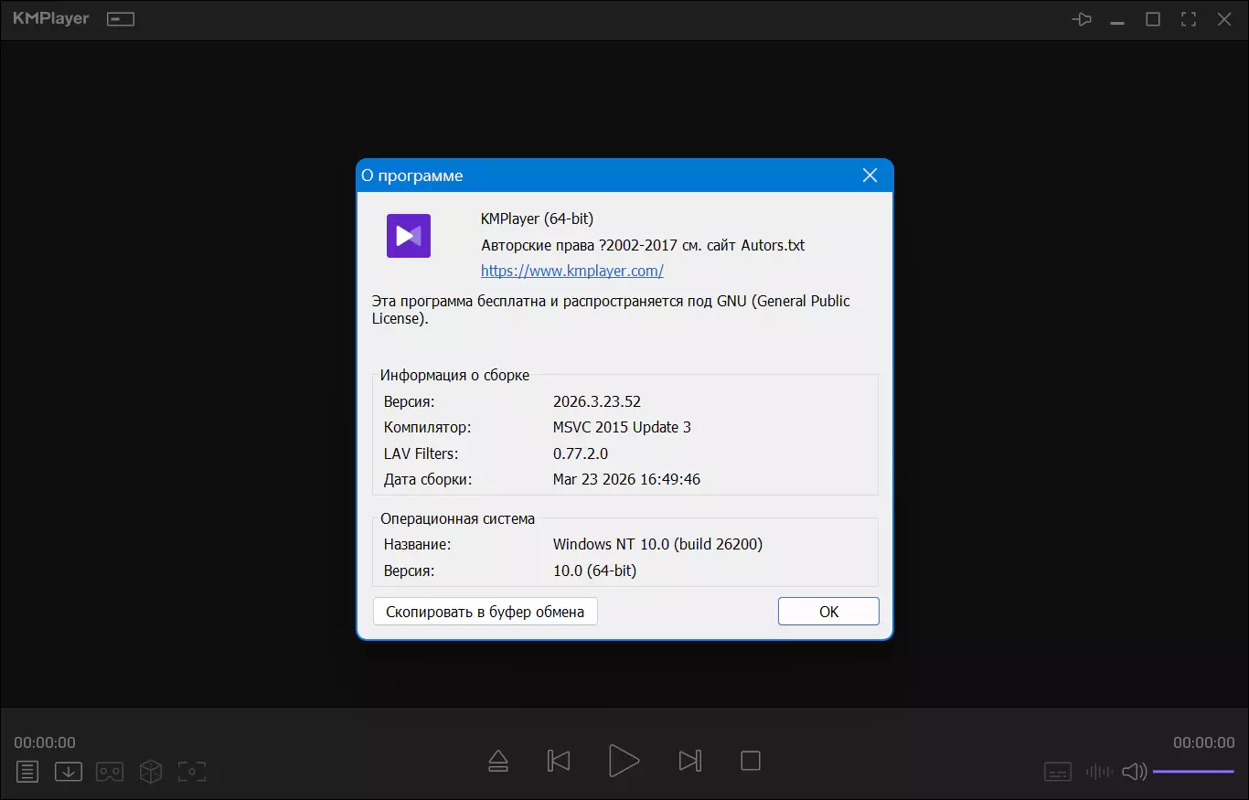The height and width of the screenshot is (800, 1249).
Task: Click the eject/open file icon
Action: pos(498,761)
